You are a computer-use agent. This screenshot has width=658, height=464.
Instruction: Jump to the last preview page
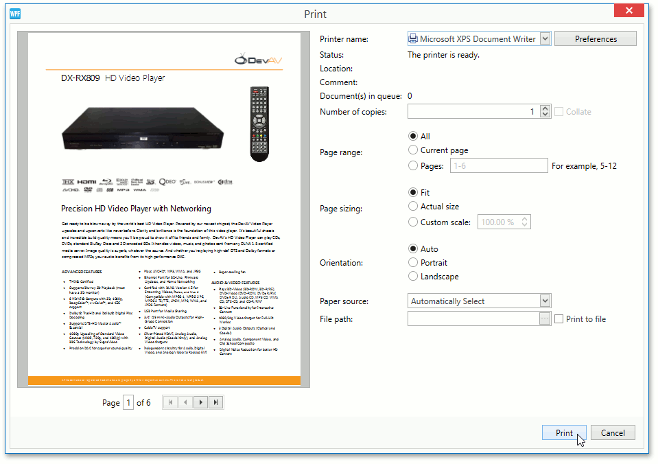click(x=215, y=402)
